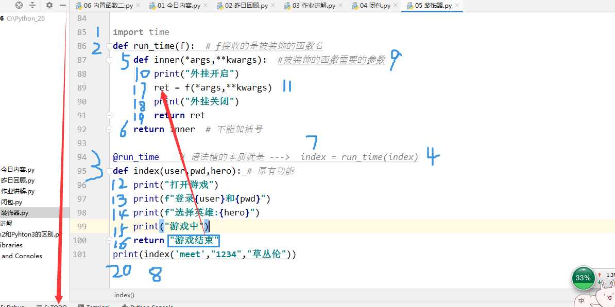Close the 06 内置函数二.py tab

[x=137, y=6]
